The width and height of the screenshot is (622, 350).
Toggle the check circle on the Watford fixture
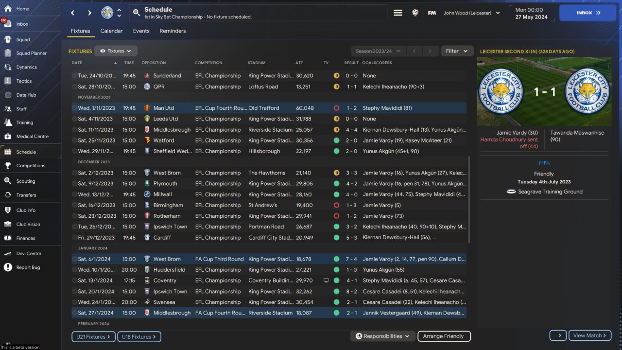tap(74, 140)
